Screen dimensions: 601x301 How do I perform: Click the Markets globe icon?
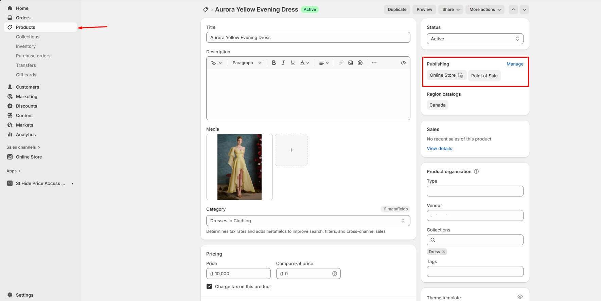pos(10,125)
